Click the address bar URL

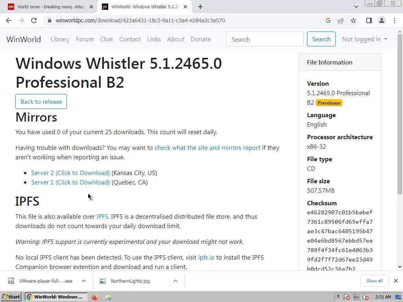coord(140,20)
